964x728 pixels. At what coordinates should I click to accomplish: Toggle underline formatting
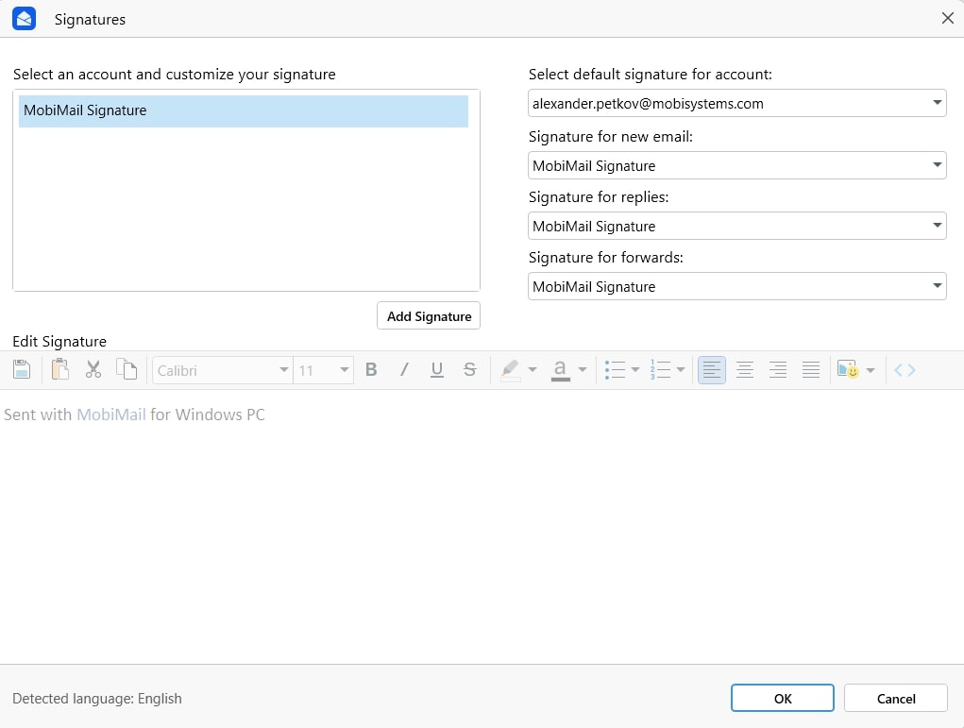click(436, 369)
